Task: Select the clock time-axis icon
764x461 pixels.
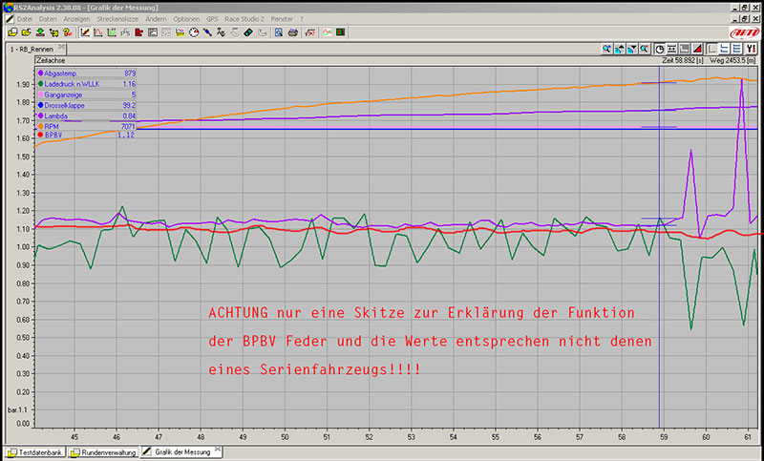Action: tap(660, 48)
